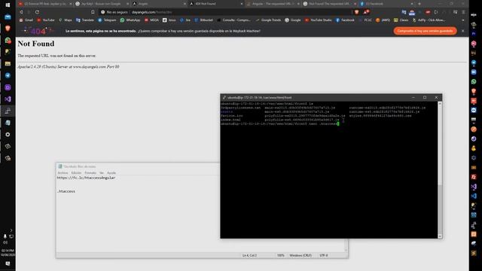Switch to the Google search tab

(102, 4)
